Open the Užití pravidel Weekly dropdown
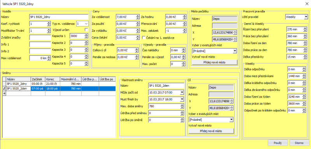The height and width of the screenshot is (149, 311). pos(306,17)
